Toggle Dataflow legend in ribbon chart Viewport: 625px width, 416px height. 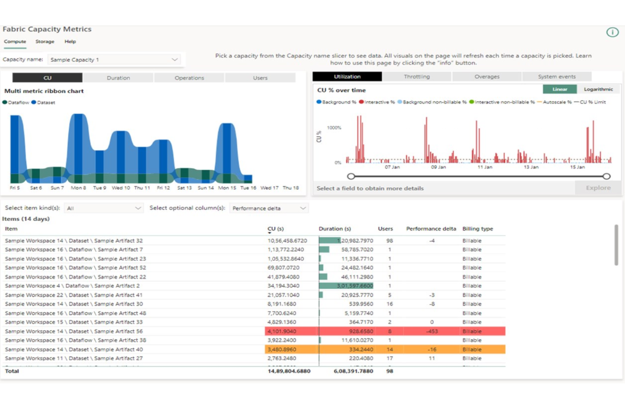[16, 102]
